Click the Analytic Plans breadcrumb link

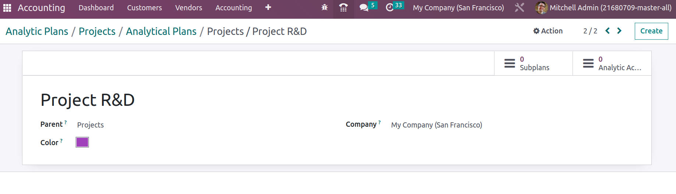[37, 32]
